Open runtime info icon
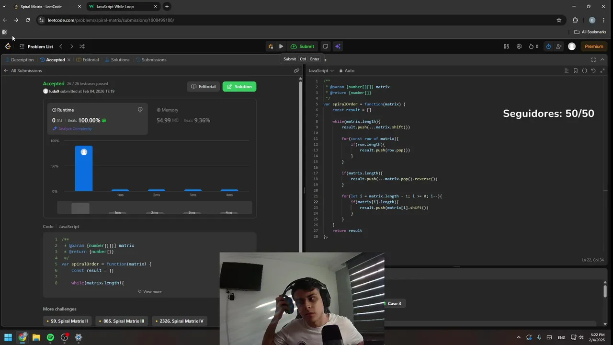 [140, 109]
